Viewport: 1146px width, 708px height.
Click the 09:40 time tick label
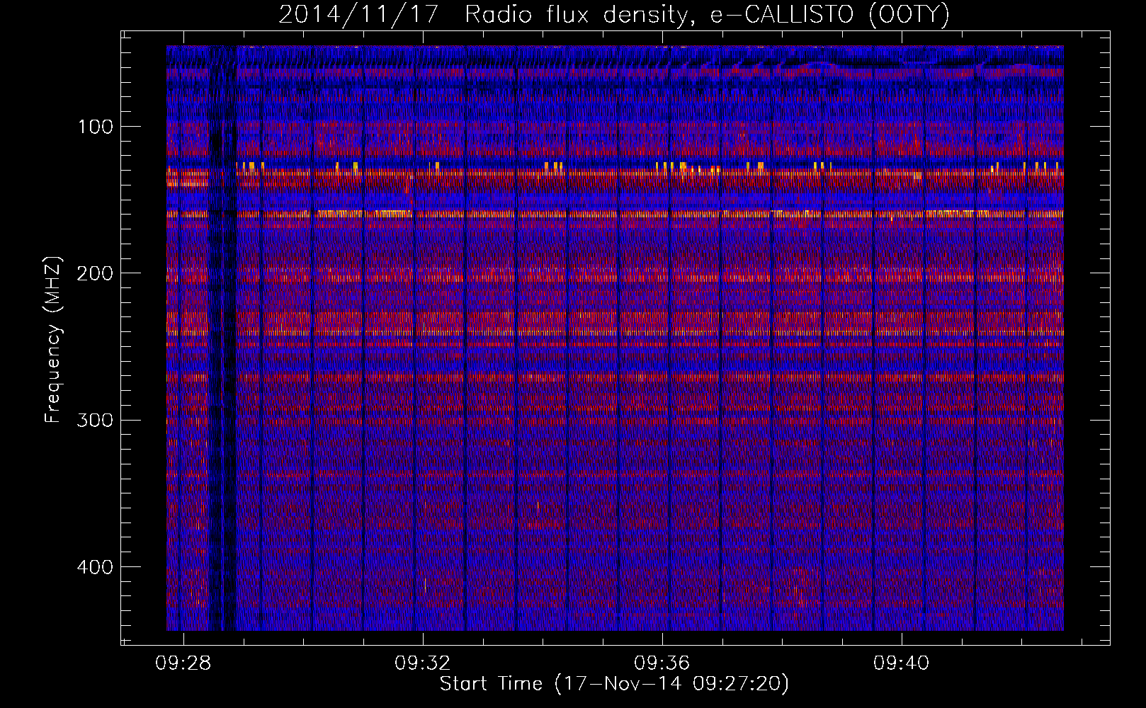pos(902,663)
